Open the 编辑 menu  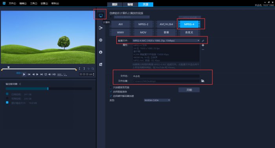pyautogui.click(x=23, y=3)
